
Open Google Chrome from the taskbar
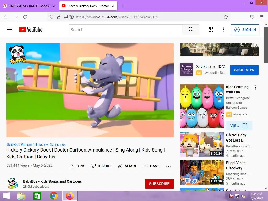53,196
